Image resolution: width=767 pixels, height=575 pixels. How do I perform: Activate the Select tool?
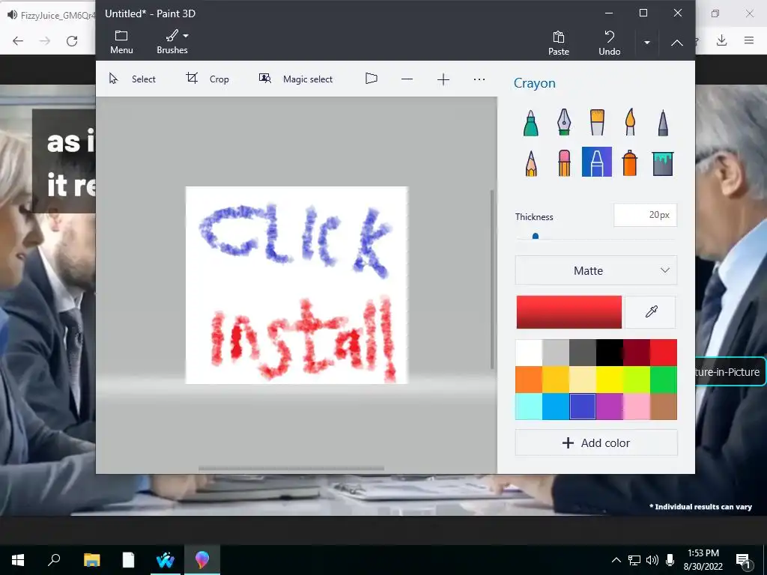(x=132, y=79)
